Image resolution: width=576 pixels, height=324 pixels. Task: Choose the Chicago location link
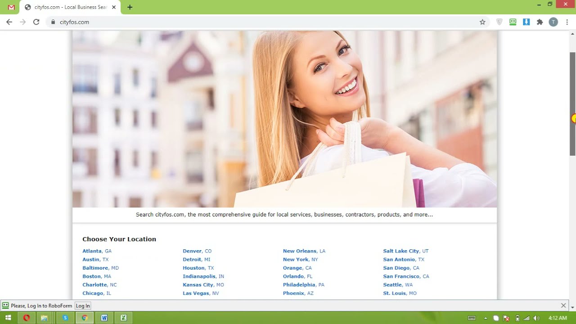pyautogui.click(x=97, y=293)
